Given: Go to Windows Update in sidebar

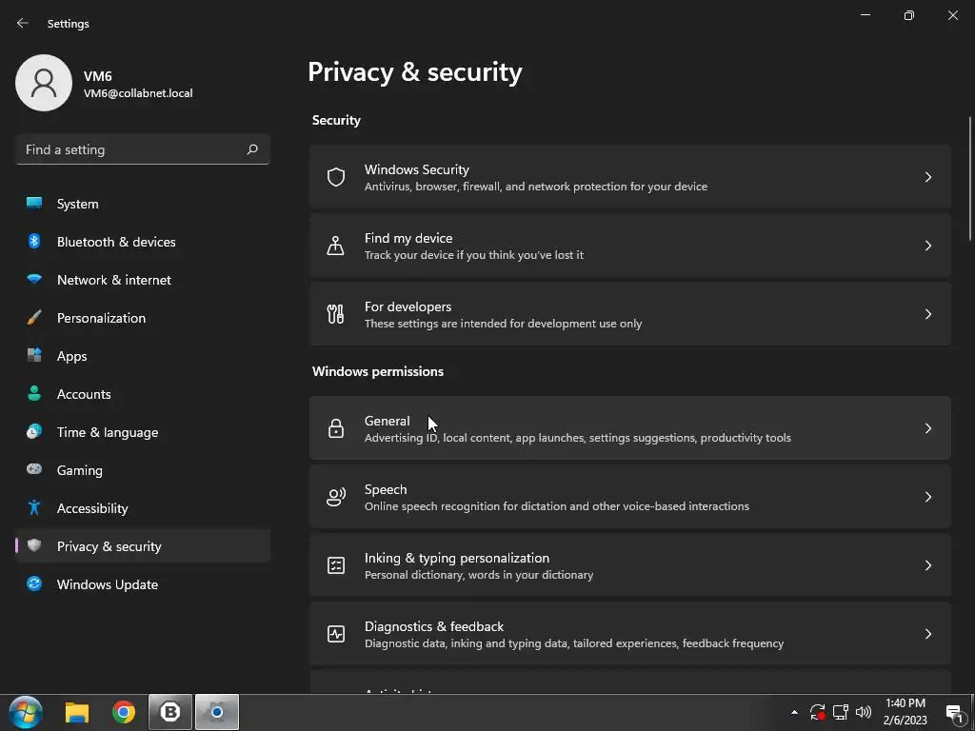Looking at the screenshot, I should (x=107, y=584).
